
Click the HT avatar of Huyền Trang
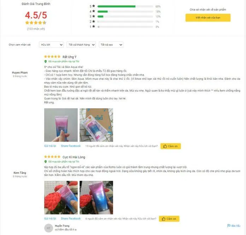[x=48, y=228]
